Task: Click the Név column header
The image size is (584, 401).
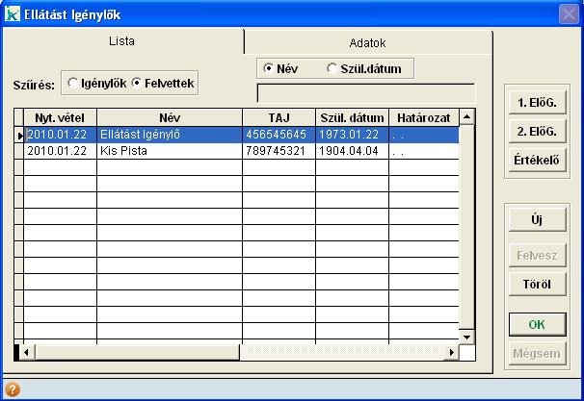Action: [169, 117]
